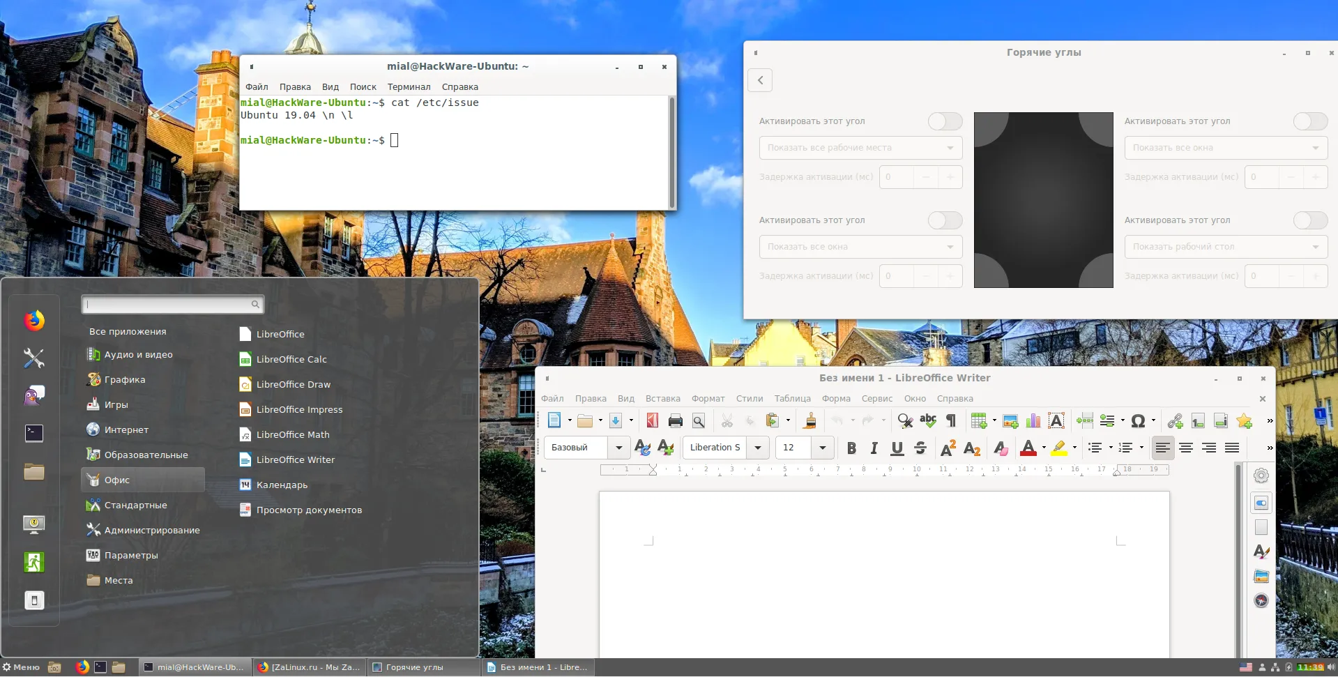
Task: Open Формат menu in Writer
Action: (x=708, y=399)
